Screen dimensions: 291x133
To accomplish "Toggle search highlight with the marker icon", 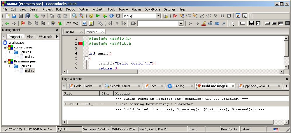I will [x=204, y=23].
